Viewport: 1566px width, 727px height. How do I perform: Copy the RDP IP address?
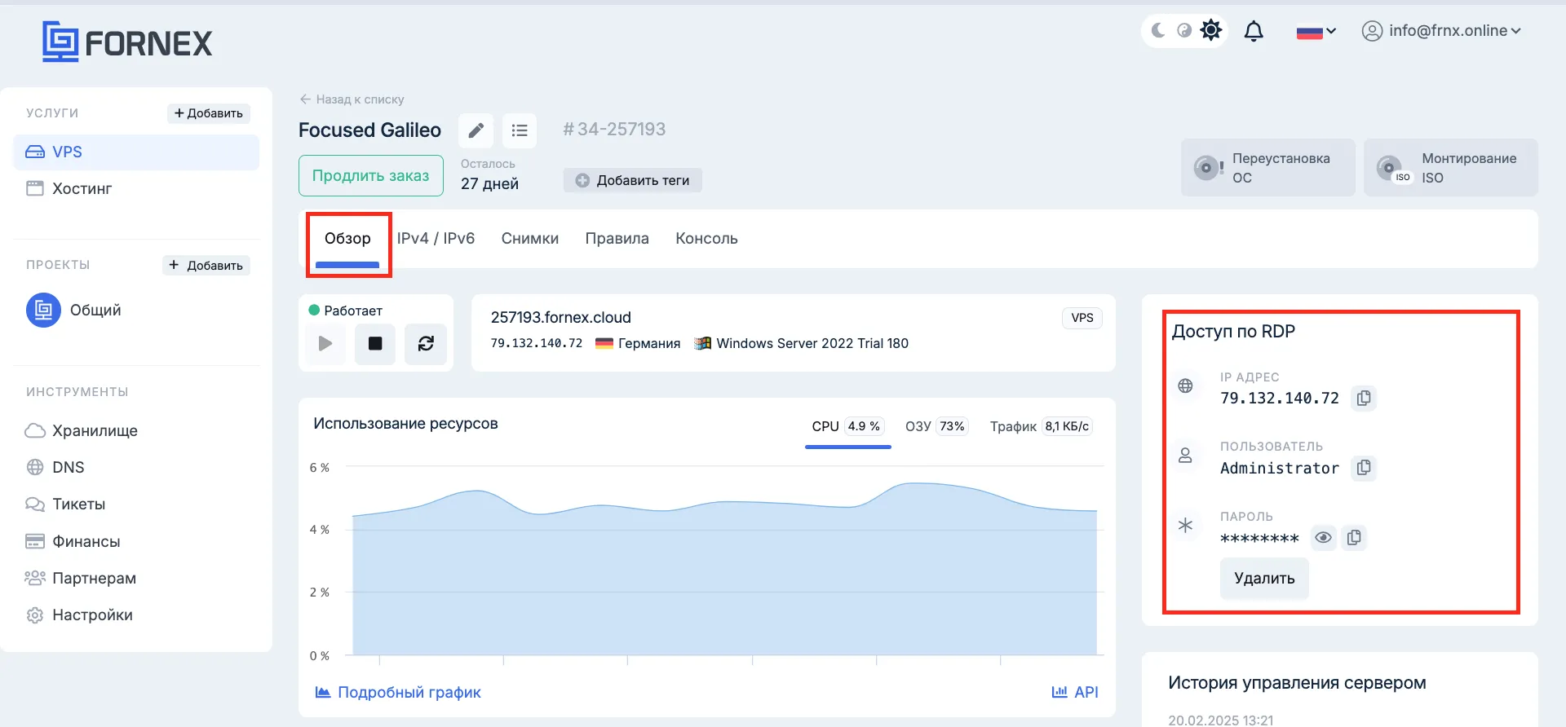(x=1364, y=399)
